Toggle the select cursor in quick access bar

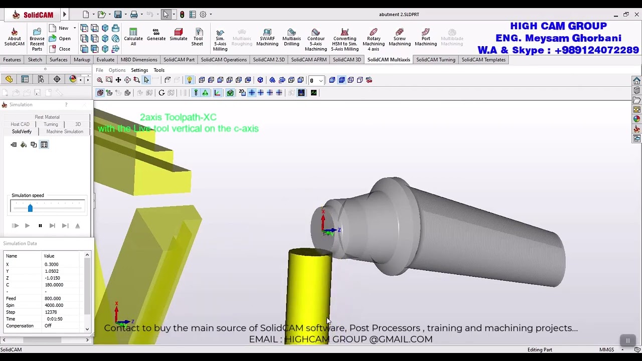pyautogui.click(x=166, y=15)
